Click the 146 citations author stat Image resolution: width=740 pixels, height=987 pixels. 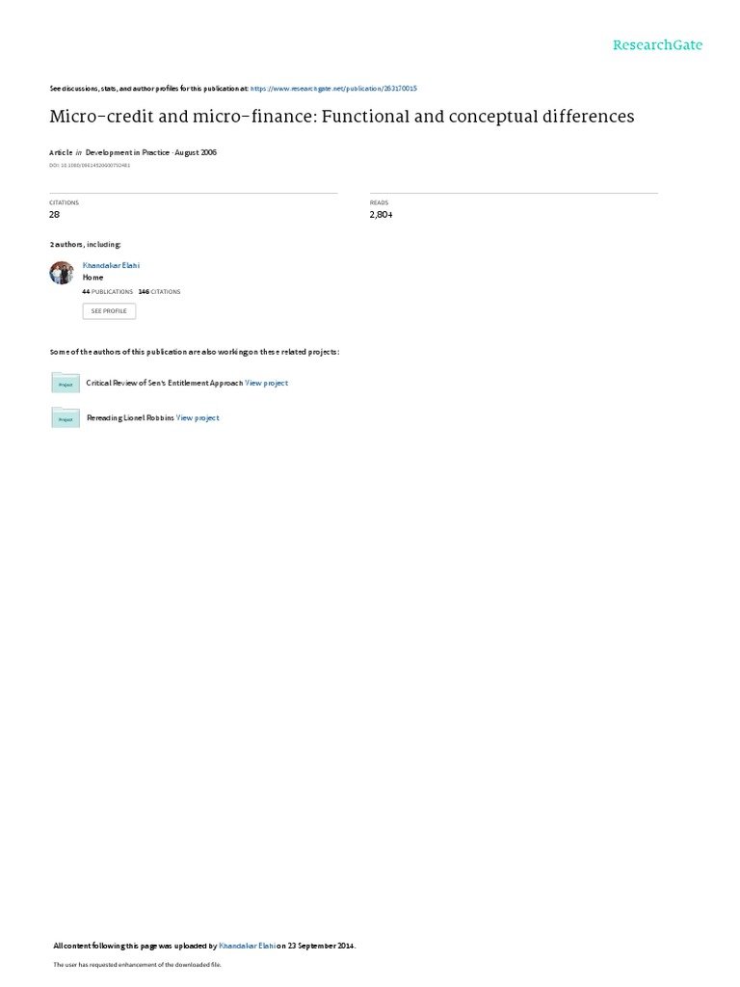159,292
